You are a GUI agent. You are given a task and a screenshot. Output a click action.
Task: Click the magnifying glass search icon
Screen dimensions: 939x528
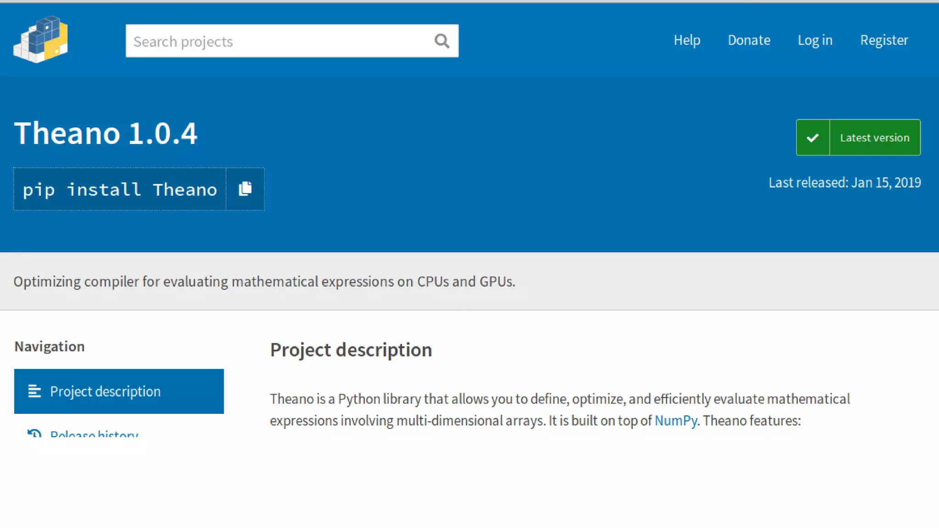442,41
